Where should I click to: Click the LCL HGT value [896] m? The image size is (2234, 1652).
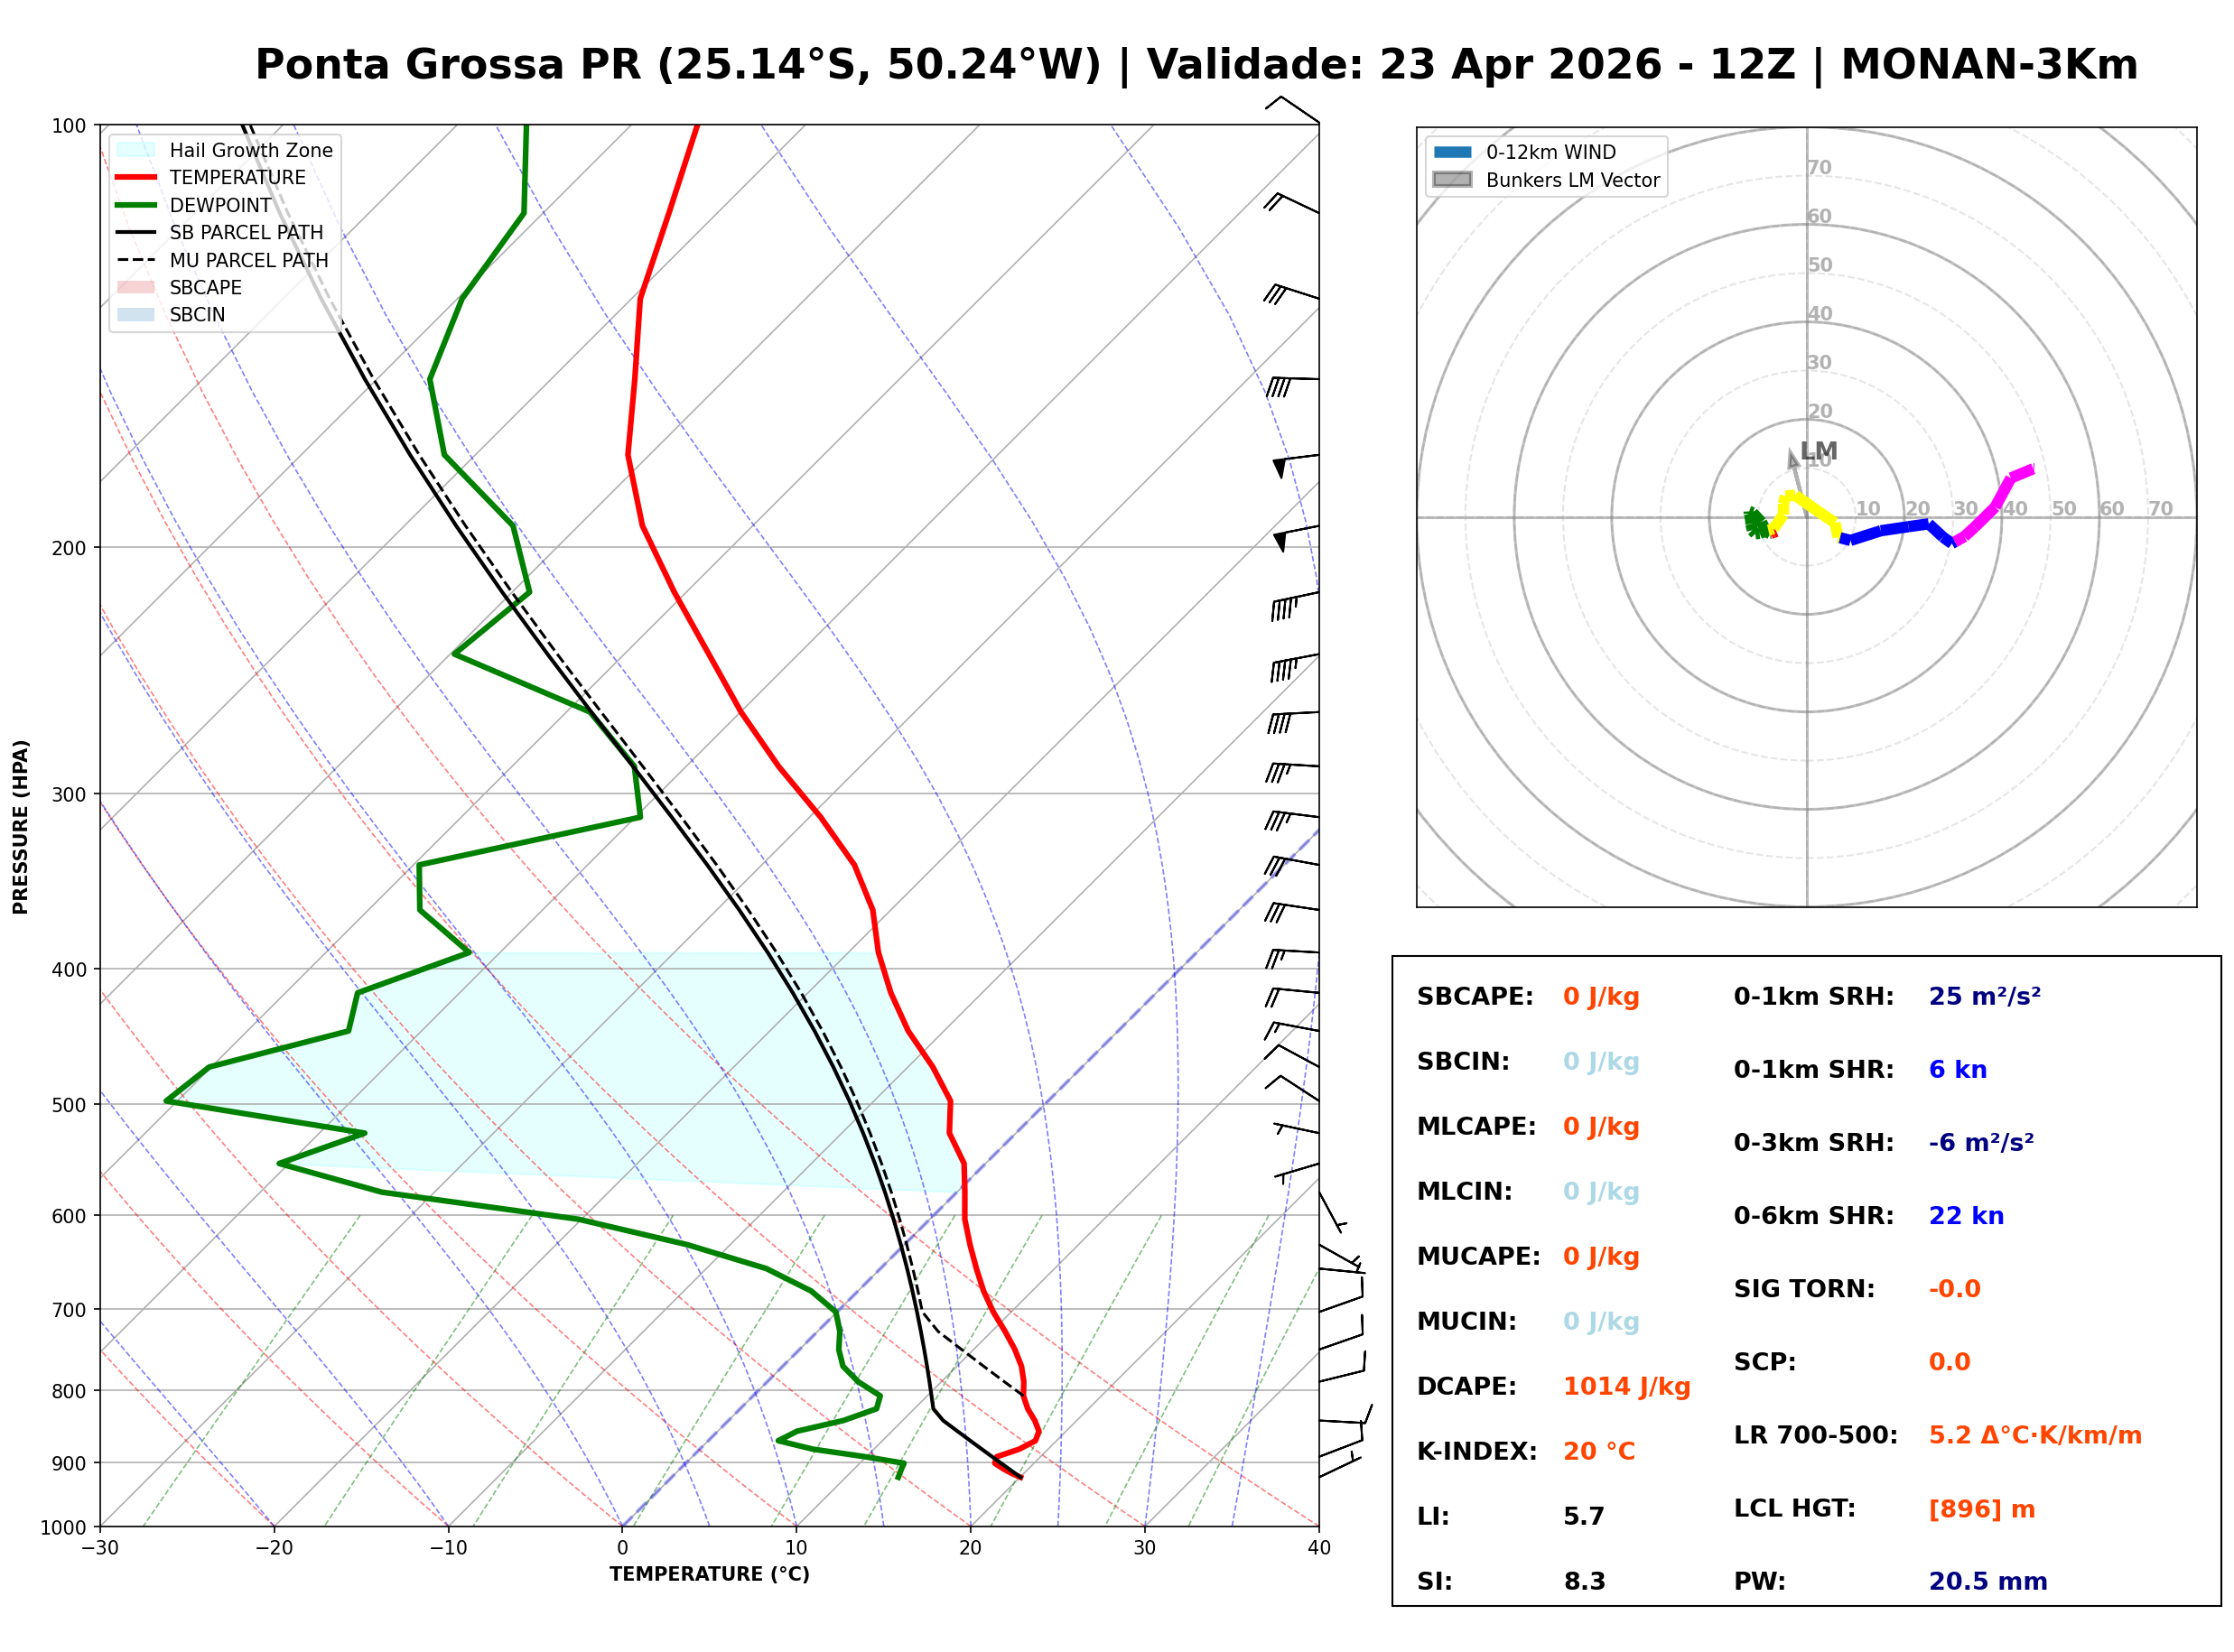pos(1982,1509)
